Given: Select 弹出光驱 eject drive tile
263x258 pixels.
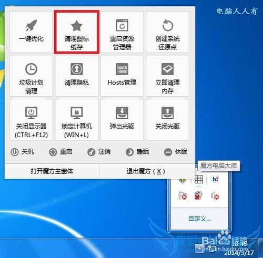Looking at the screenshot, I should pyautogui.click(x=122, y=120).
